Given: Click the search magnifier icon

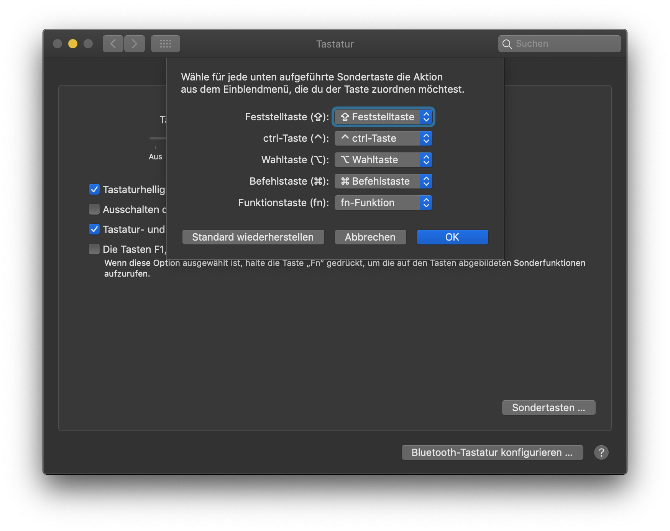Looking at the screenshot, I should click(507, 44).
